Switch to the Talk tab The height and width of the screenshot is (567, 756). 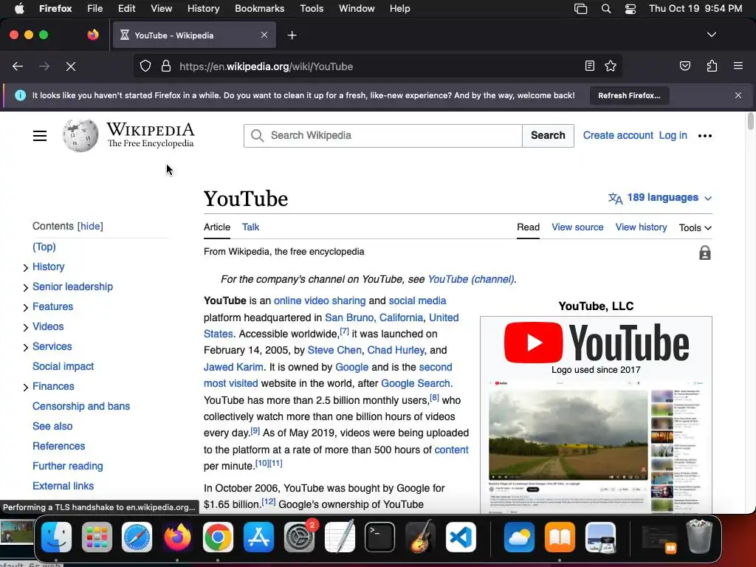click(250, 227)
